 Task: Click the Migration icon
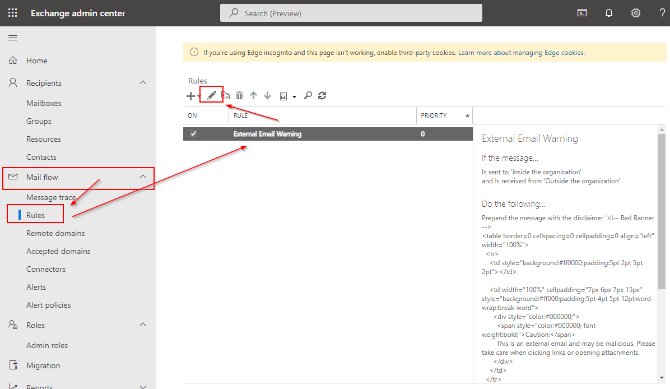(13, 365)
